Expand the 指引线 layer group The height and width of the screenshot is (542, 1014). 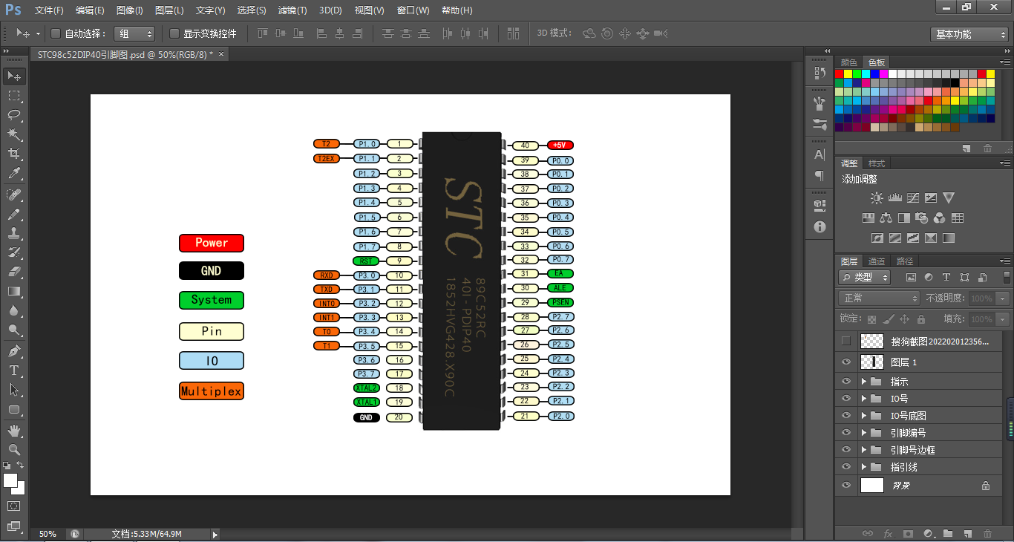click(x=864, y=467)
